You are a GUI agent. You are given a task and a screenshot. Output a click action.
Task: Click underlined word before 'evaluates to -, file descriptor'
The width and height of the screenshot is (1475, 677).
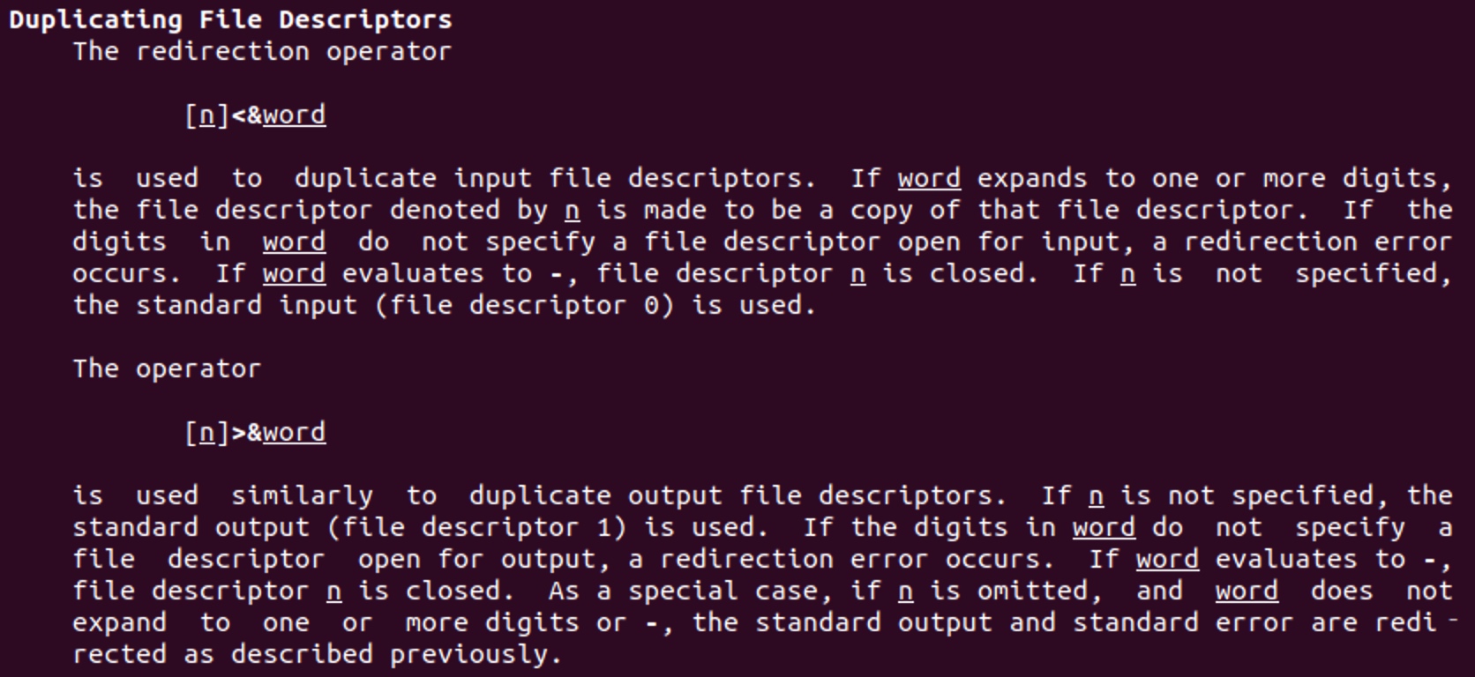[294, 274]
